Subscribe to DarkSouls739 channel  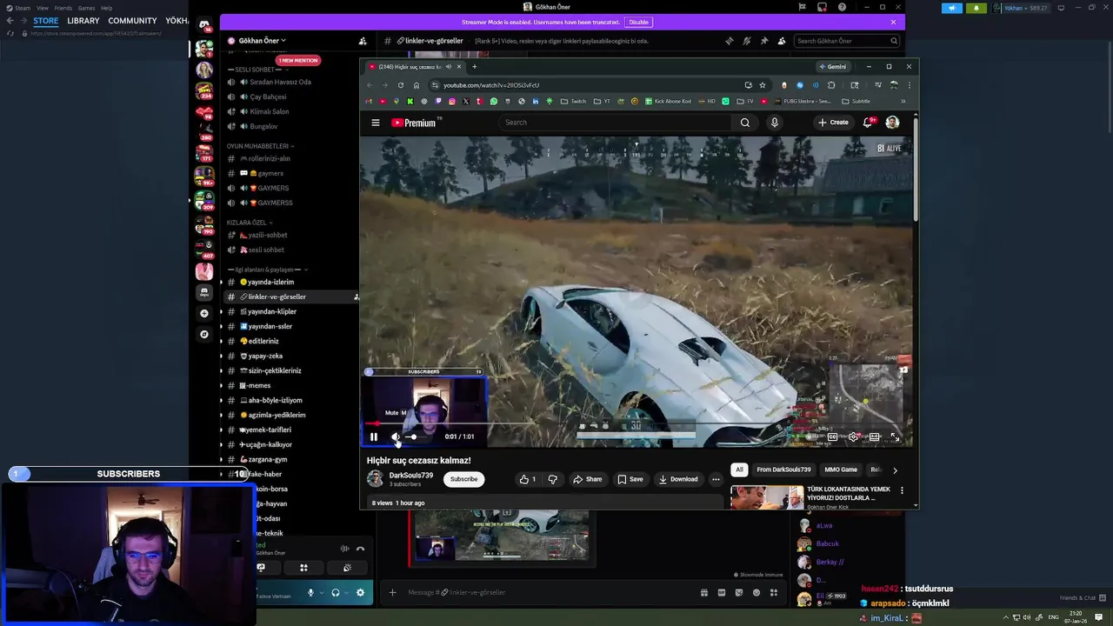(x=463, y=479)
